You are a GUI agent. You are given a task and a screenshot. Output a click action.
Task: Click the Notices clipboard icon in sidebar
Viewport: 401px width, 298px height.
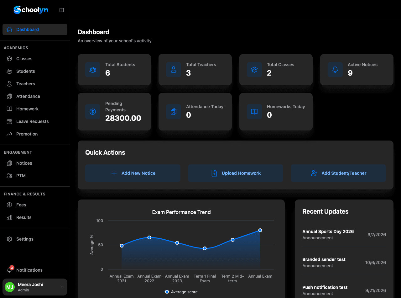[9, 163]
